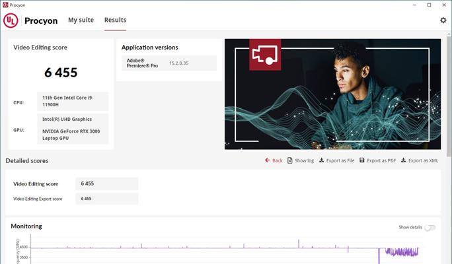The image size is (452, 264).
Task: Open Show log link
Action: [x=304, y=160]
